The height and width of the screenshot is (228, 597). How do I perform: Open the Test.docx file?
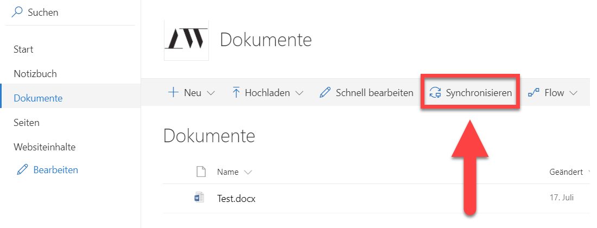pyautogui.click(x=236, y=199)
